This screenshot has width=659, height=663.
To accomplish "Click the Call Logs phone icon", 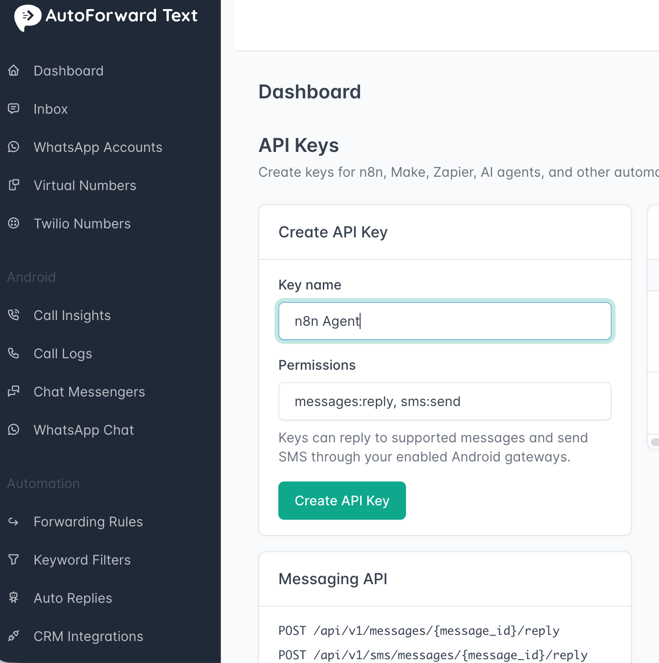I will tap(14, 353).
